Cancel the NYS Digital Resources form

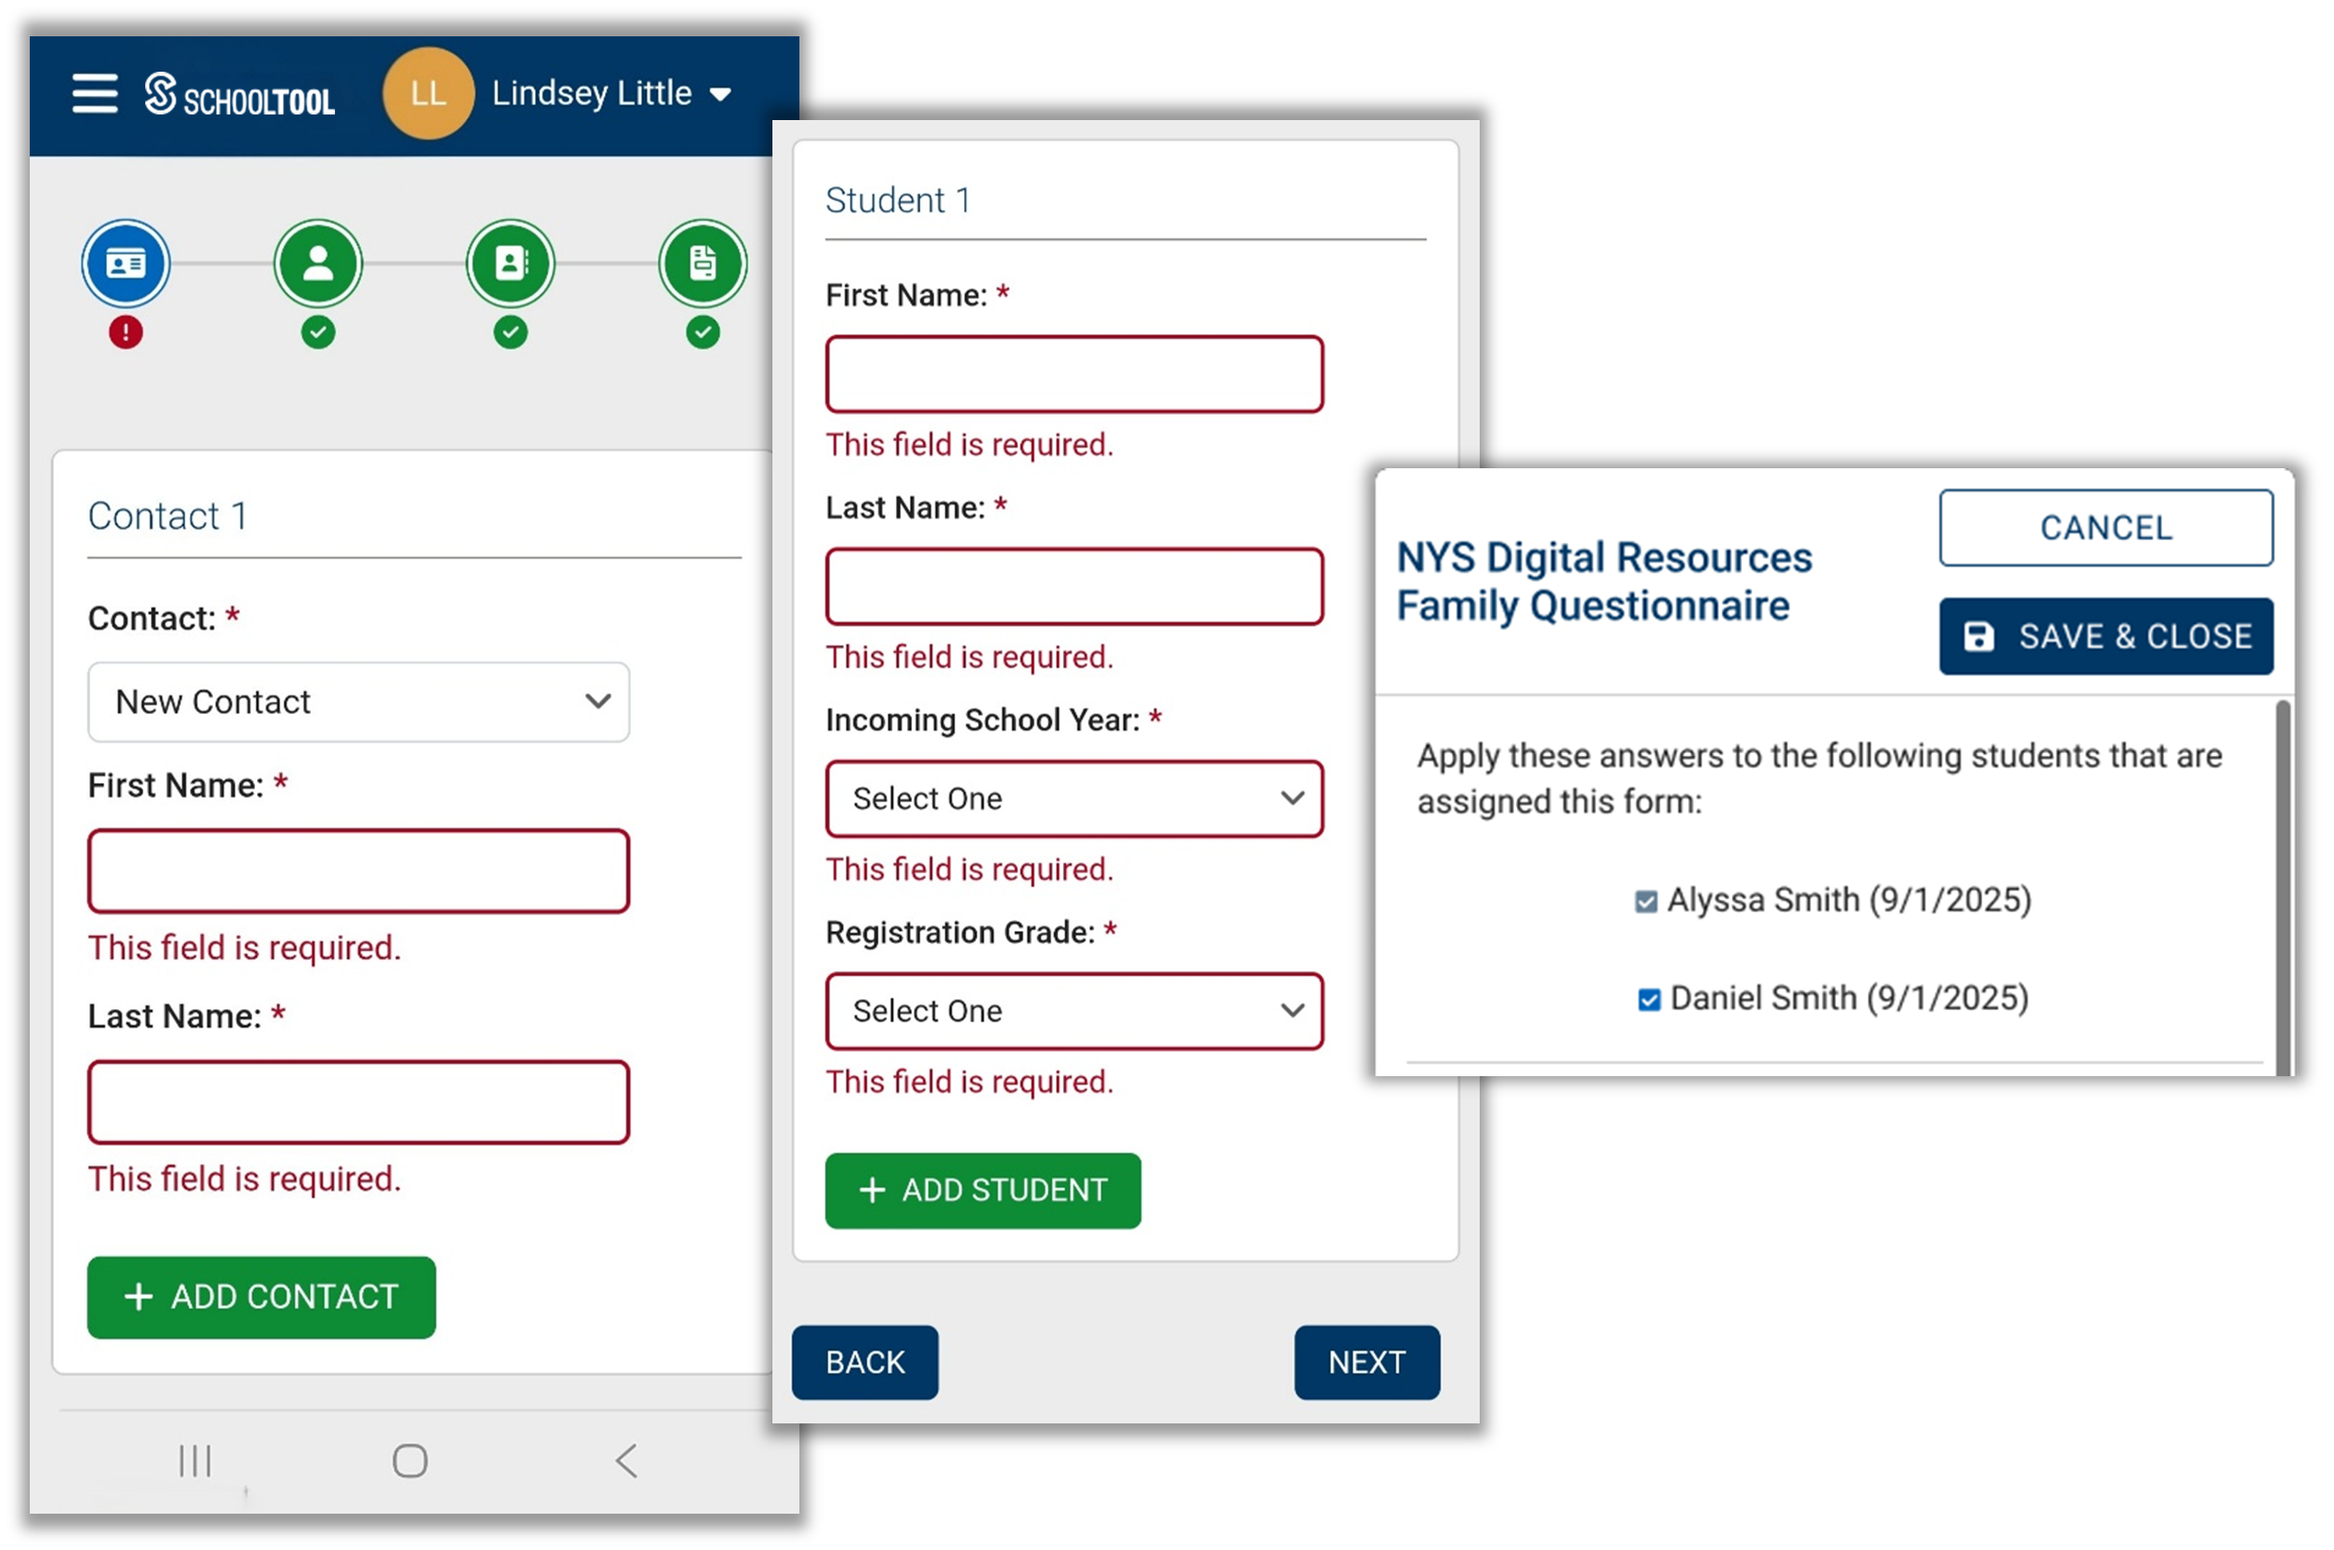coord(2105,528)
